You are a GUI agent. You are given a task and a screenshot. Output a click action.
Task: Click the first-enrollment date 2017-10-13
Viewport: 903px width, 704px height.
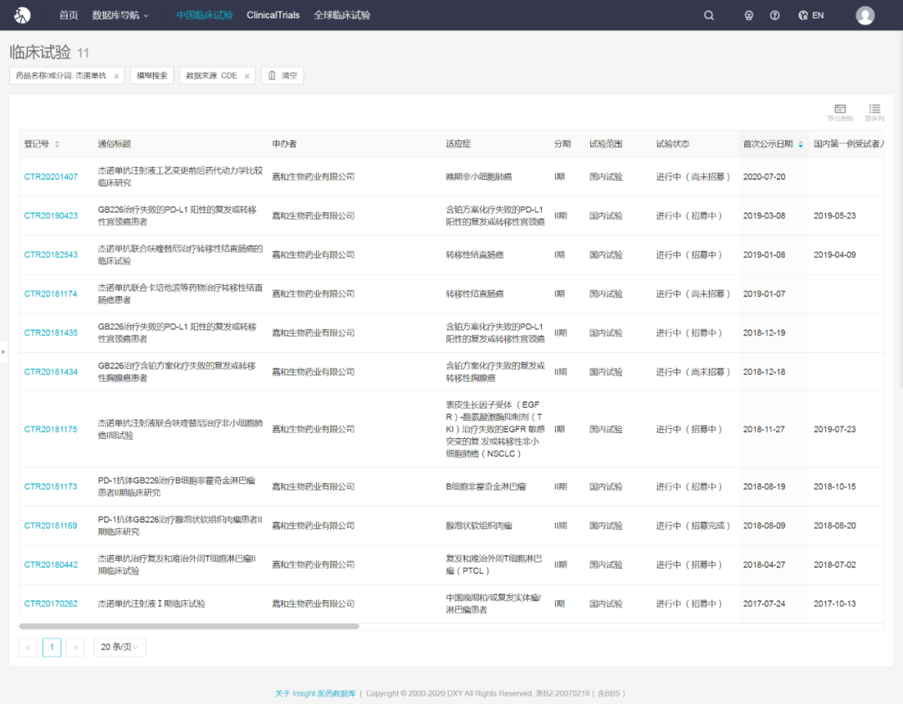coord(834,604)
